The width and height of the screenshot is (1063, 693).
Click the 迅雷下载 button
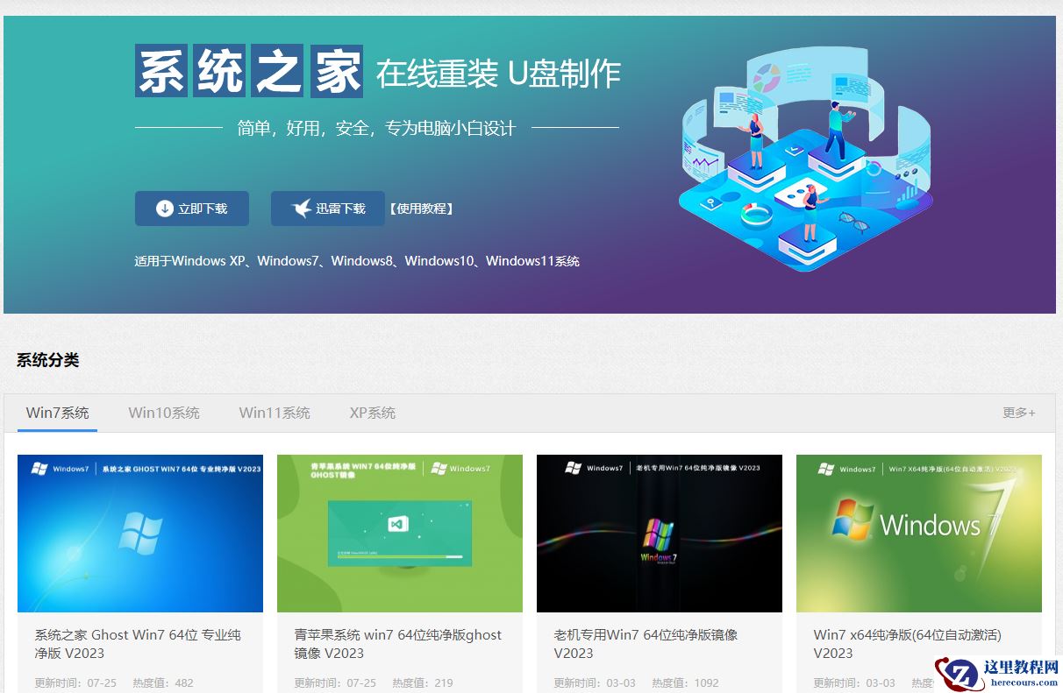327,208
